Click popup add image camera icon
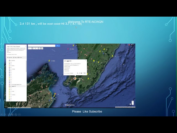Viewport: 177px width, 133px height. pos(81,73)
